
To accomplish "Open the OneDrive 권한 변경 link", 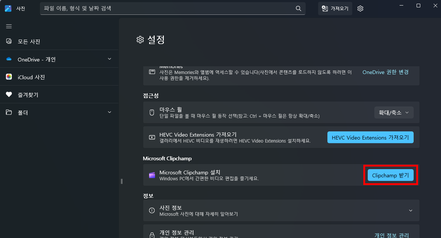I will [x=385, y=72].
